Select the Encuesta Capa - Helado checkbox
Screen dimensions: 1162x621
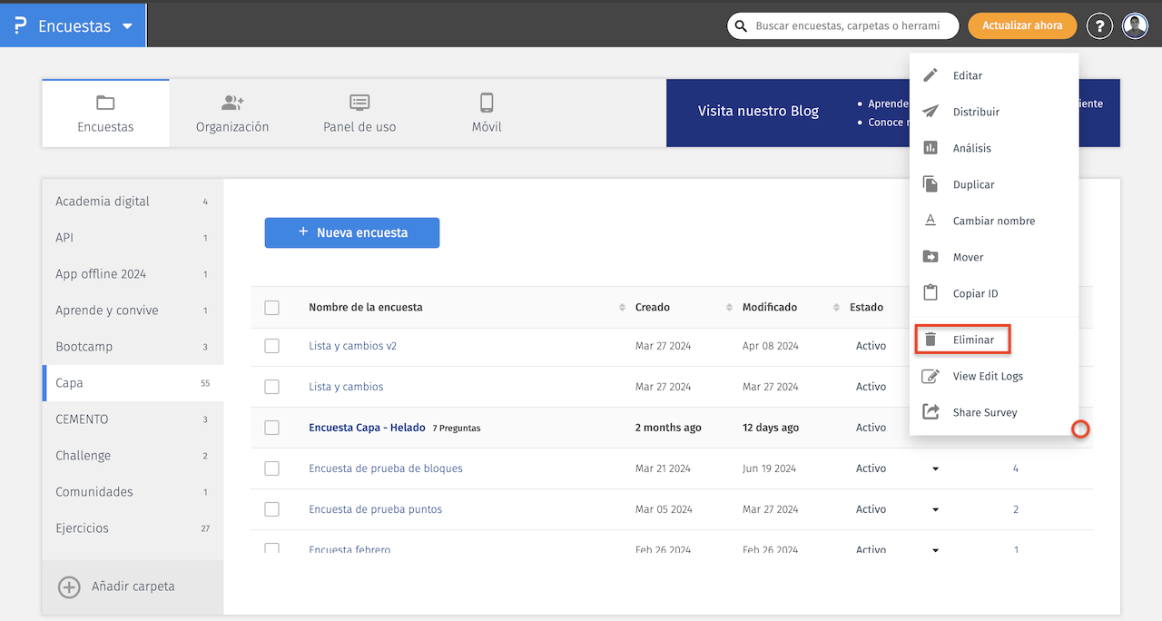tap(271, 428)
